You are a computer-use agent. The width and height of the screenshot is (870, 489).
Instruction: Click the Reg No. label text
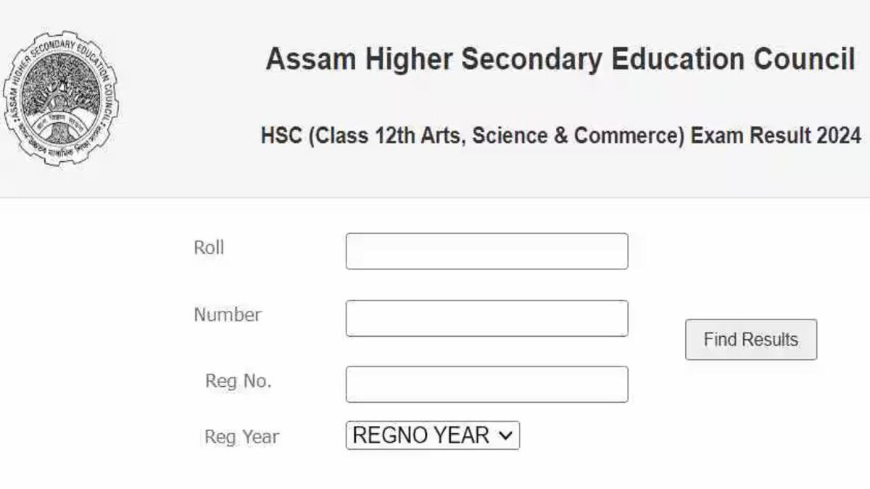tap(239, 381)
